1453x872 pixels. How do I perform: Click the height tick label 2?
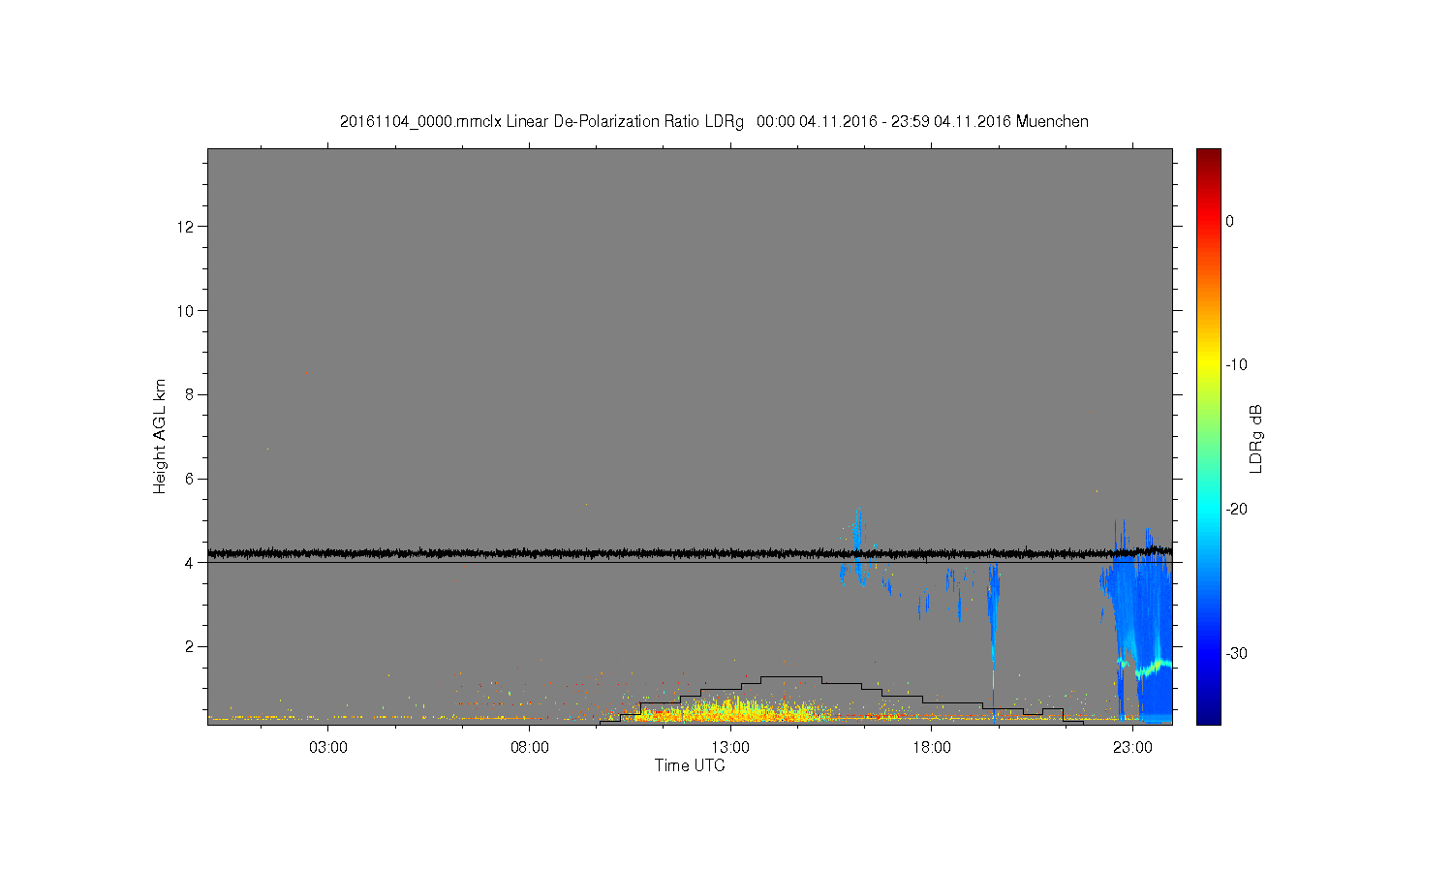(190, 646)
